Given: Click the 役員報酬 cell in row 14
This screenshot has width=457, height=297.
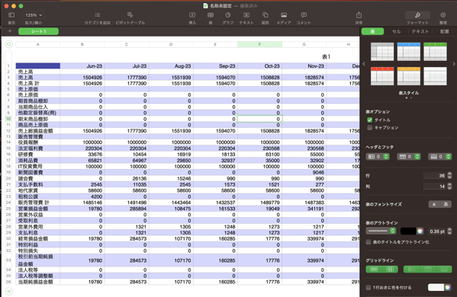Looking at the screenshot, I should click(38, 142).
